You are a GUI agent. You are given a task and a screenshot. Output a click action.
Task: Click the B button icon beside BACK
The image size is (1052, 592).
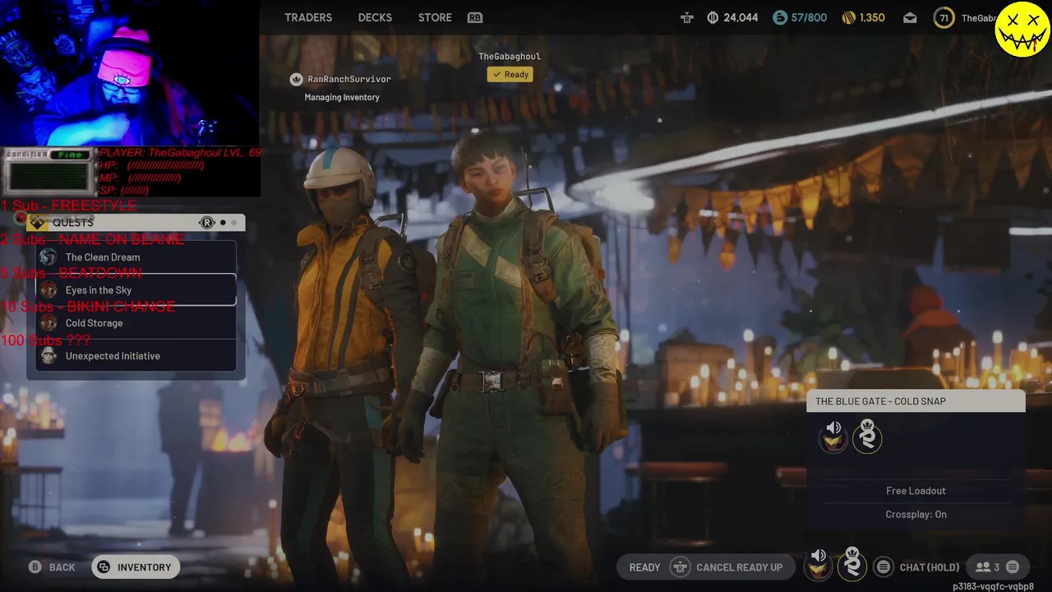(35, 567)
